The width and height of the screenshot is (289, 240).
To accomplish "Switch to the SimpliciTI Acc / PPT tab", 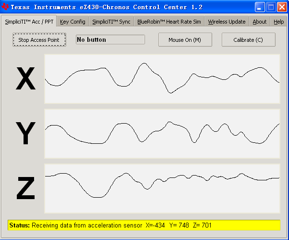I will [29, 22].
